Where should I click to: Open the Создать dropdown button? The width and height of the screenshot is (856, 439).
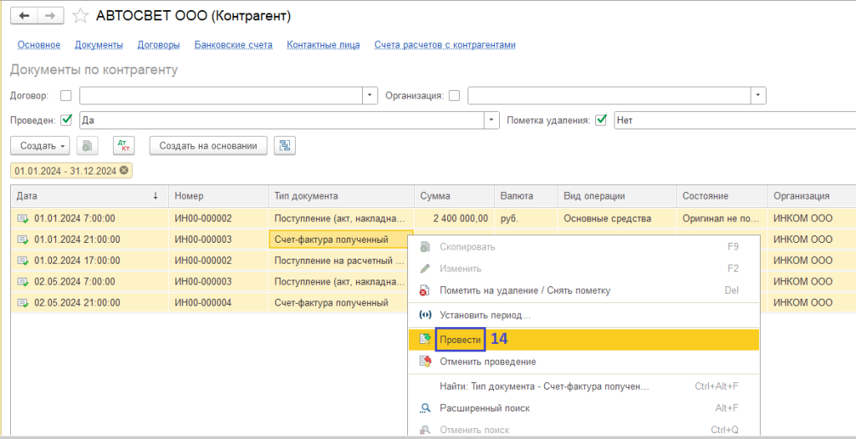click(40, 146)
